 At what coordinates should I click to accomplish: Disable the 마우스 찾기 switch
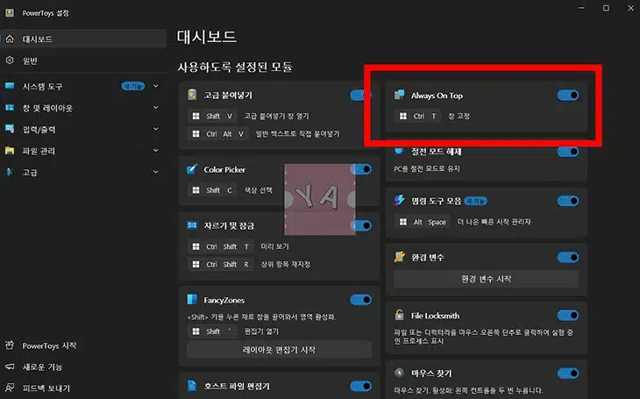click(568, 373)
